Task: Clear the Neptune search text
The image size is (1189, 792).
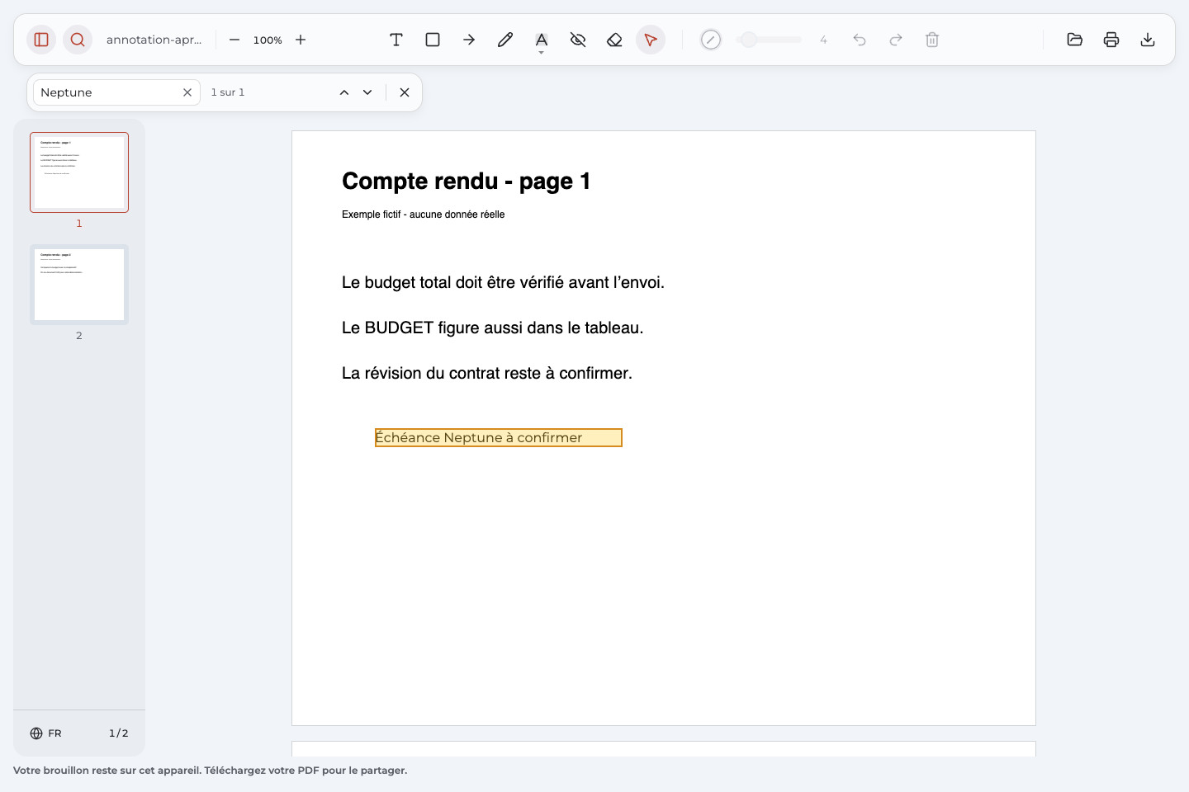Action: point(187,92)
